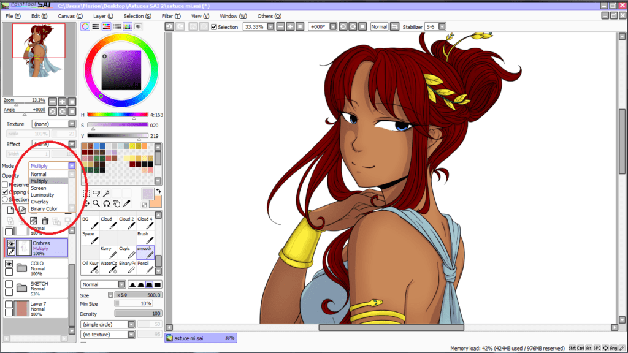Select the rectangular Selection tool
Viewport: 628px width, 353px height.
tap(86, 194)
